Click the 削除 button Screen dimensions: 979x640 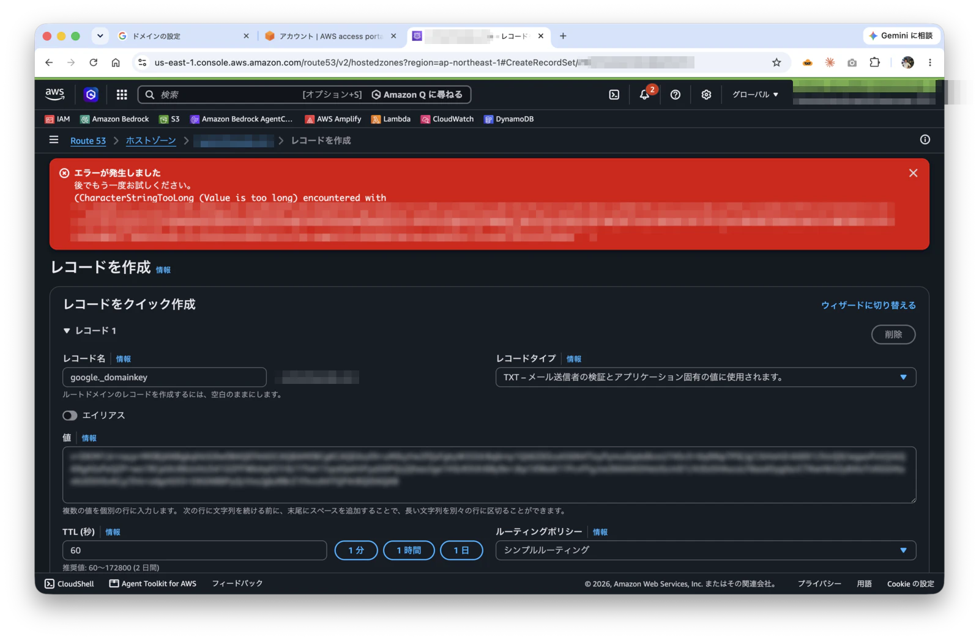[893, 334]
